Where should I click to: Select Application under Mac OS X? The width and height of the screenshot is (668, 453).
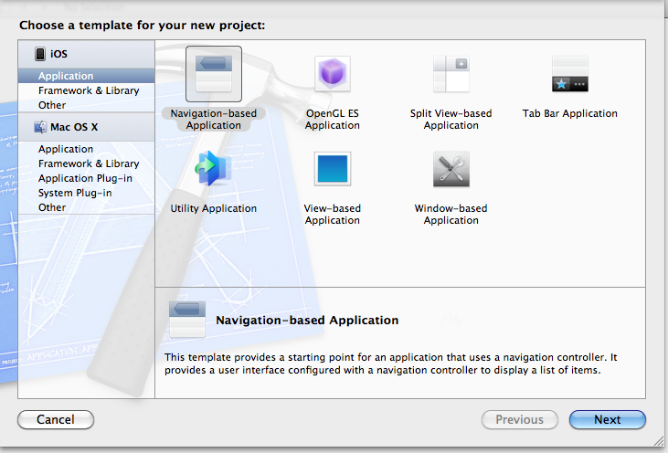[x=87, y=149]
